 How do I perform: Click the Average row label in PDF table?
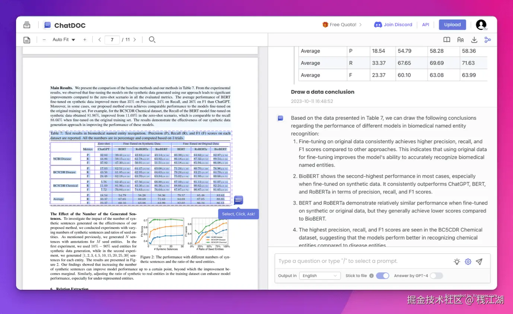pyautogui.click(x=58, y=199)
